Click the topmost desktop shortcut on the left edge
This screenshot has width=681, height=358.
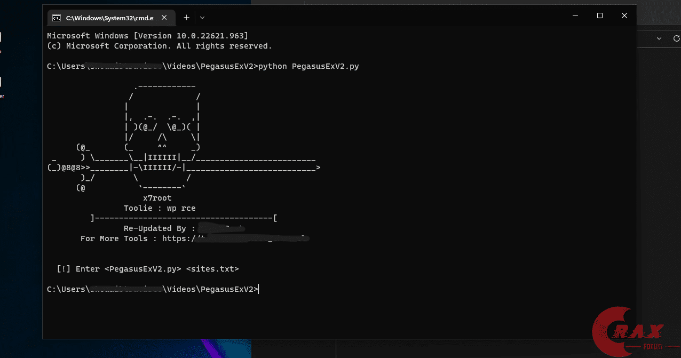(x=2, y=37)
